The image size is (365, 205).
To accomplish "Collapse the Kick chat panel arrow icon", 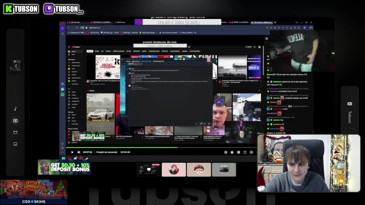I will [x=267, y=38].
